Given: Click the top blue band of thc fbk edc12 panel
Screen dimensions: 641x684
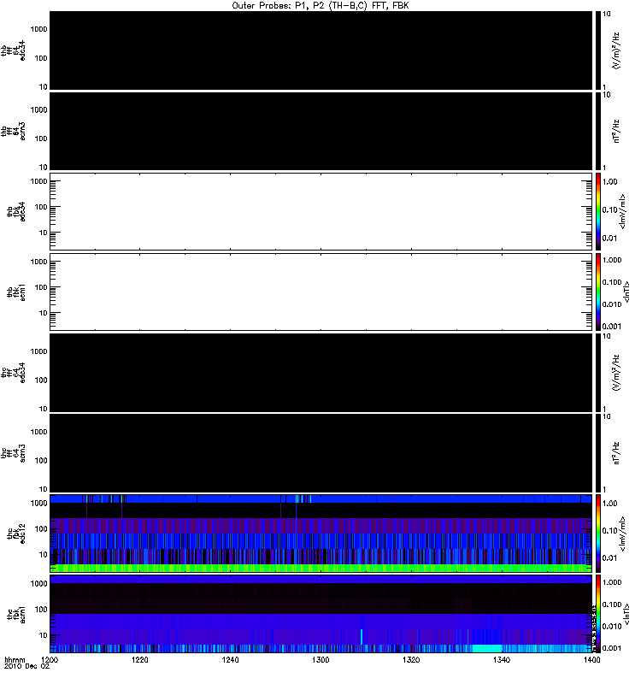Looking at the screenshot, I should pyautogui.click(x=320, y=499).
